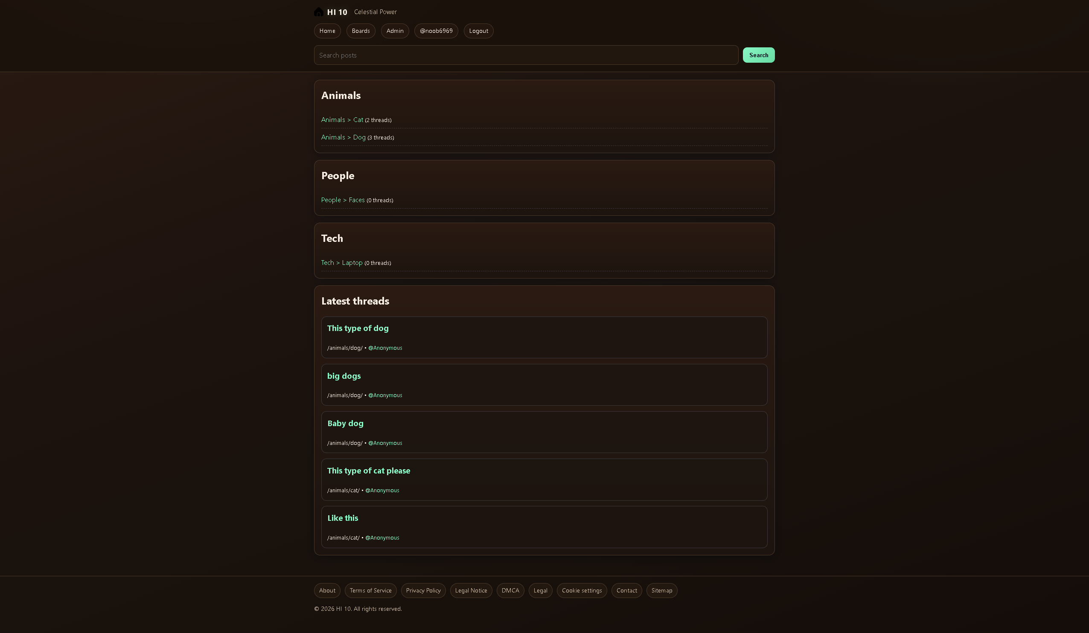Open the Cookie settings page
The height and width of the screenshot is (633, 1089).
click(x=582, y=590)
